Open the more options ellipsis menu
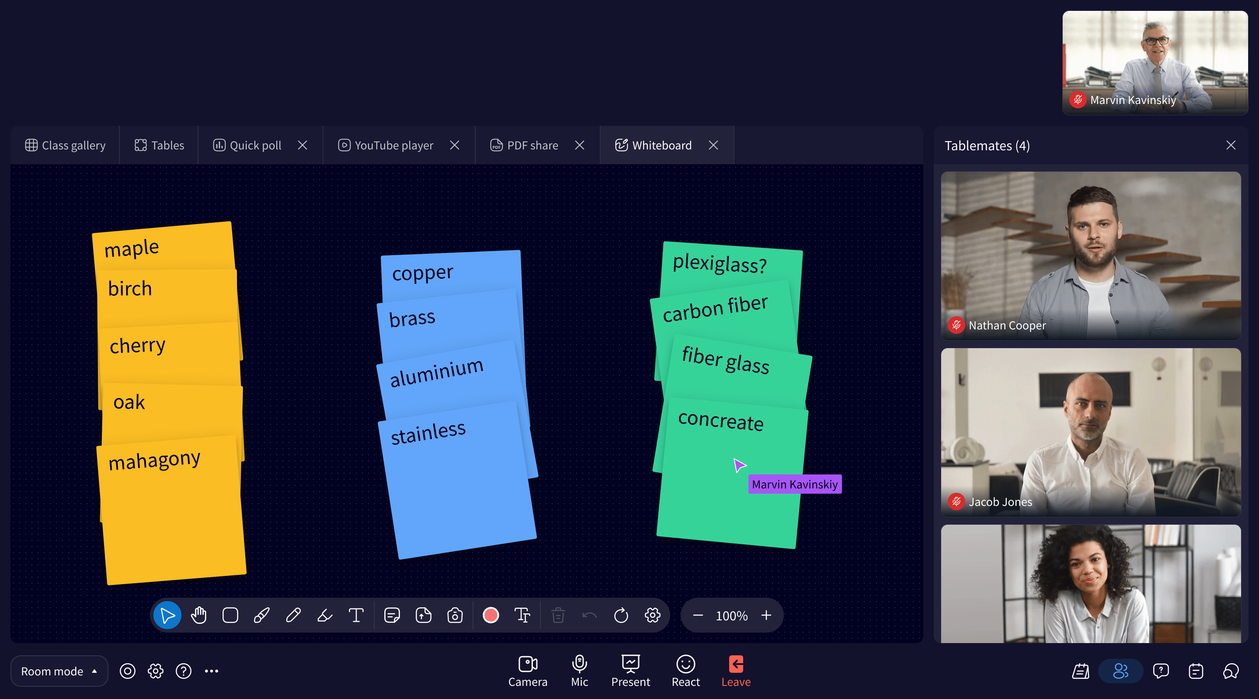The image size is (1259, 699). point(211,671)
